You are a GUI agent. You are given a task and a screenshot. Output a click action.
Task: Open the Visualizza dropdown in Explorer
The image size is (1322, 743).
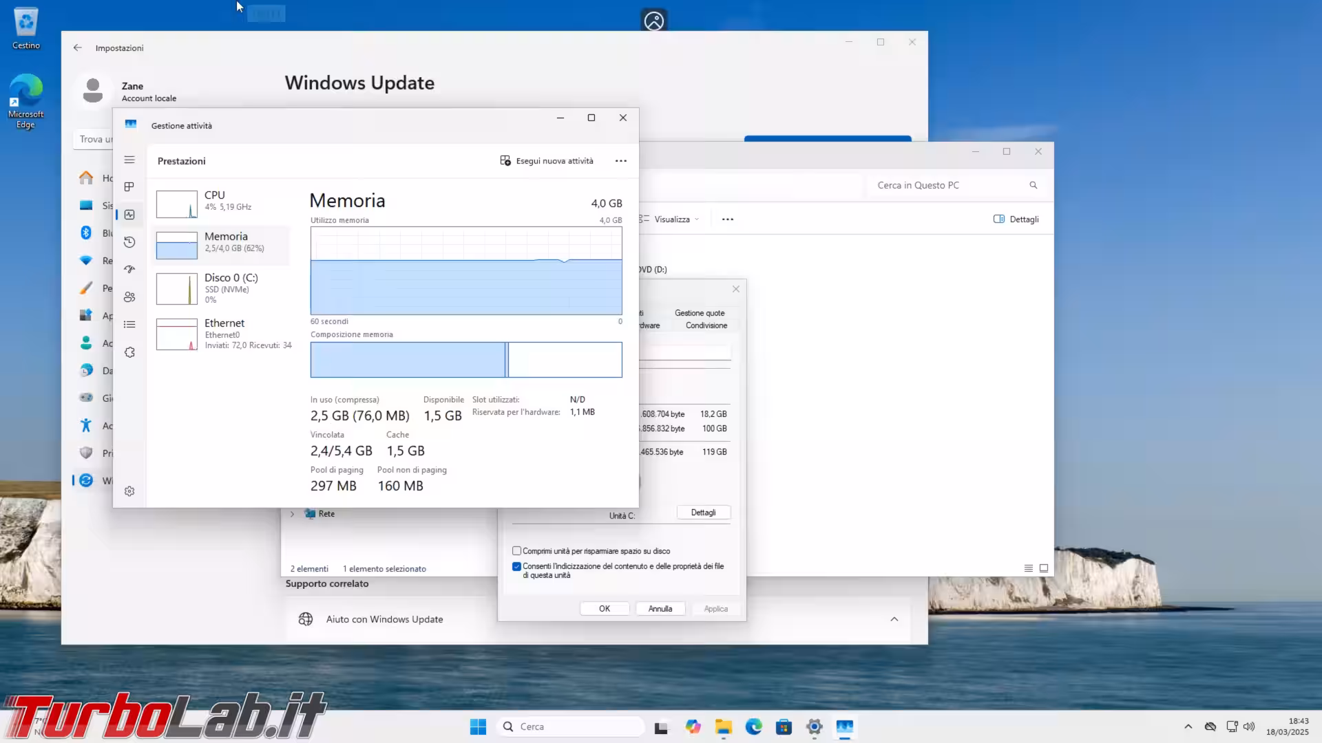tap(671, 219)
